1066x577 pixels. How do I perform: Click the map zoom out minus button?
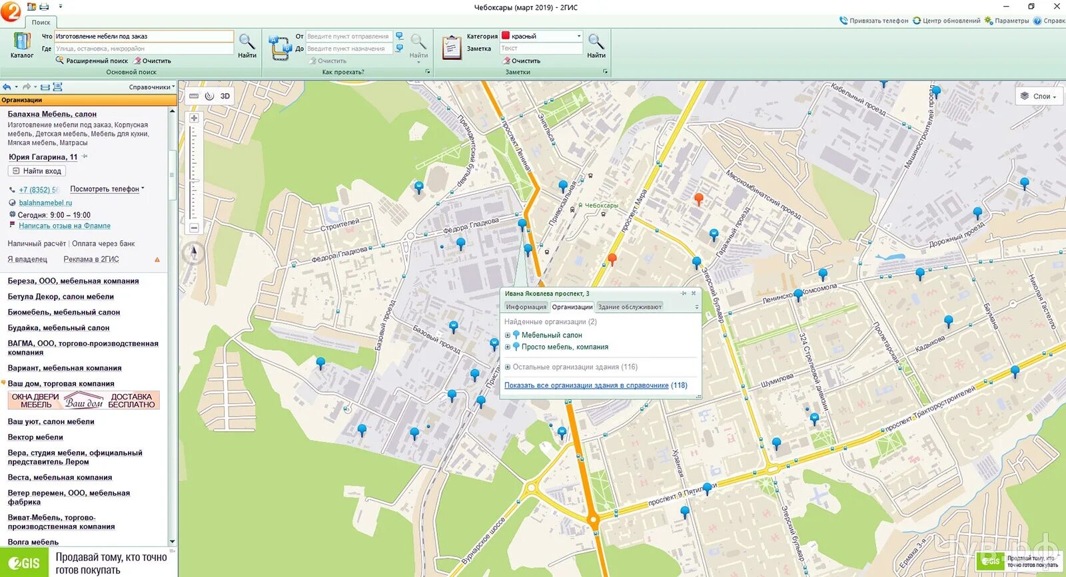(x=194, y=228)
